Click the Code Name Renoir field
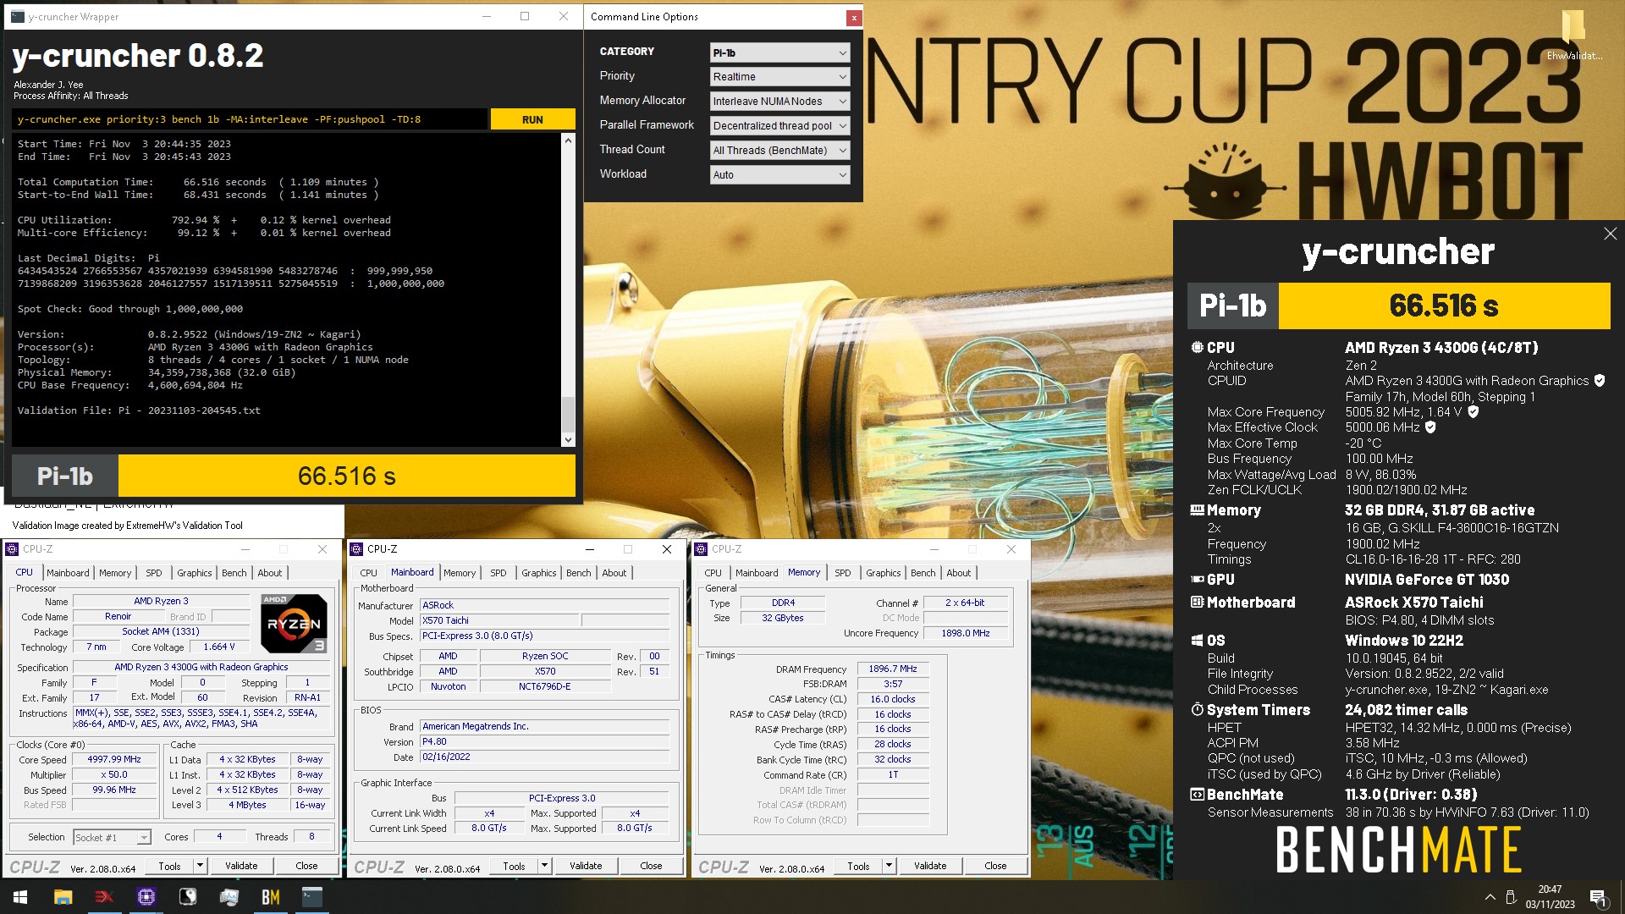 [118, 616]
